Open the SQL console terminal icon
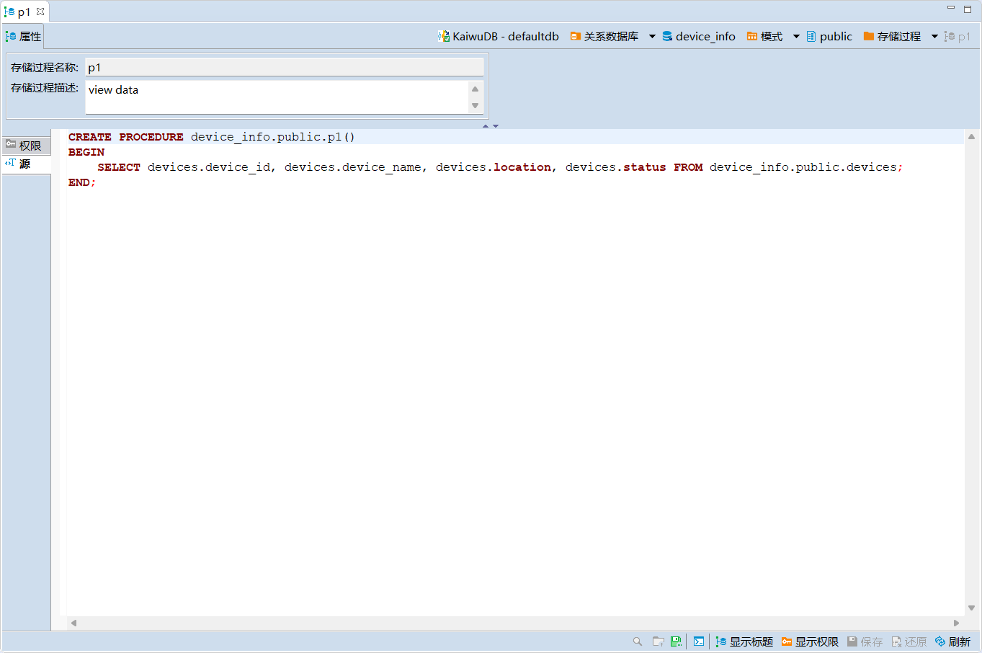The width and height of the screenshot is (982, 653). point(699,641)
